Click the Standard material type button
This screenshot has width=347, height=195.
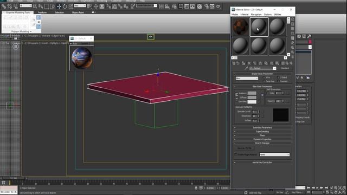tap(285, 68)
